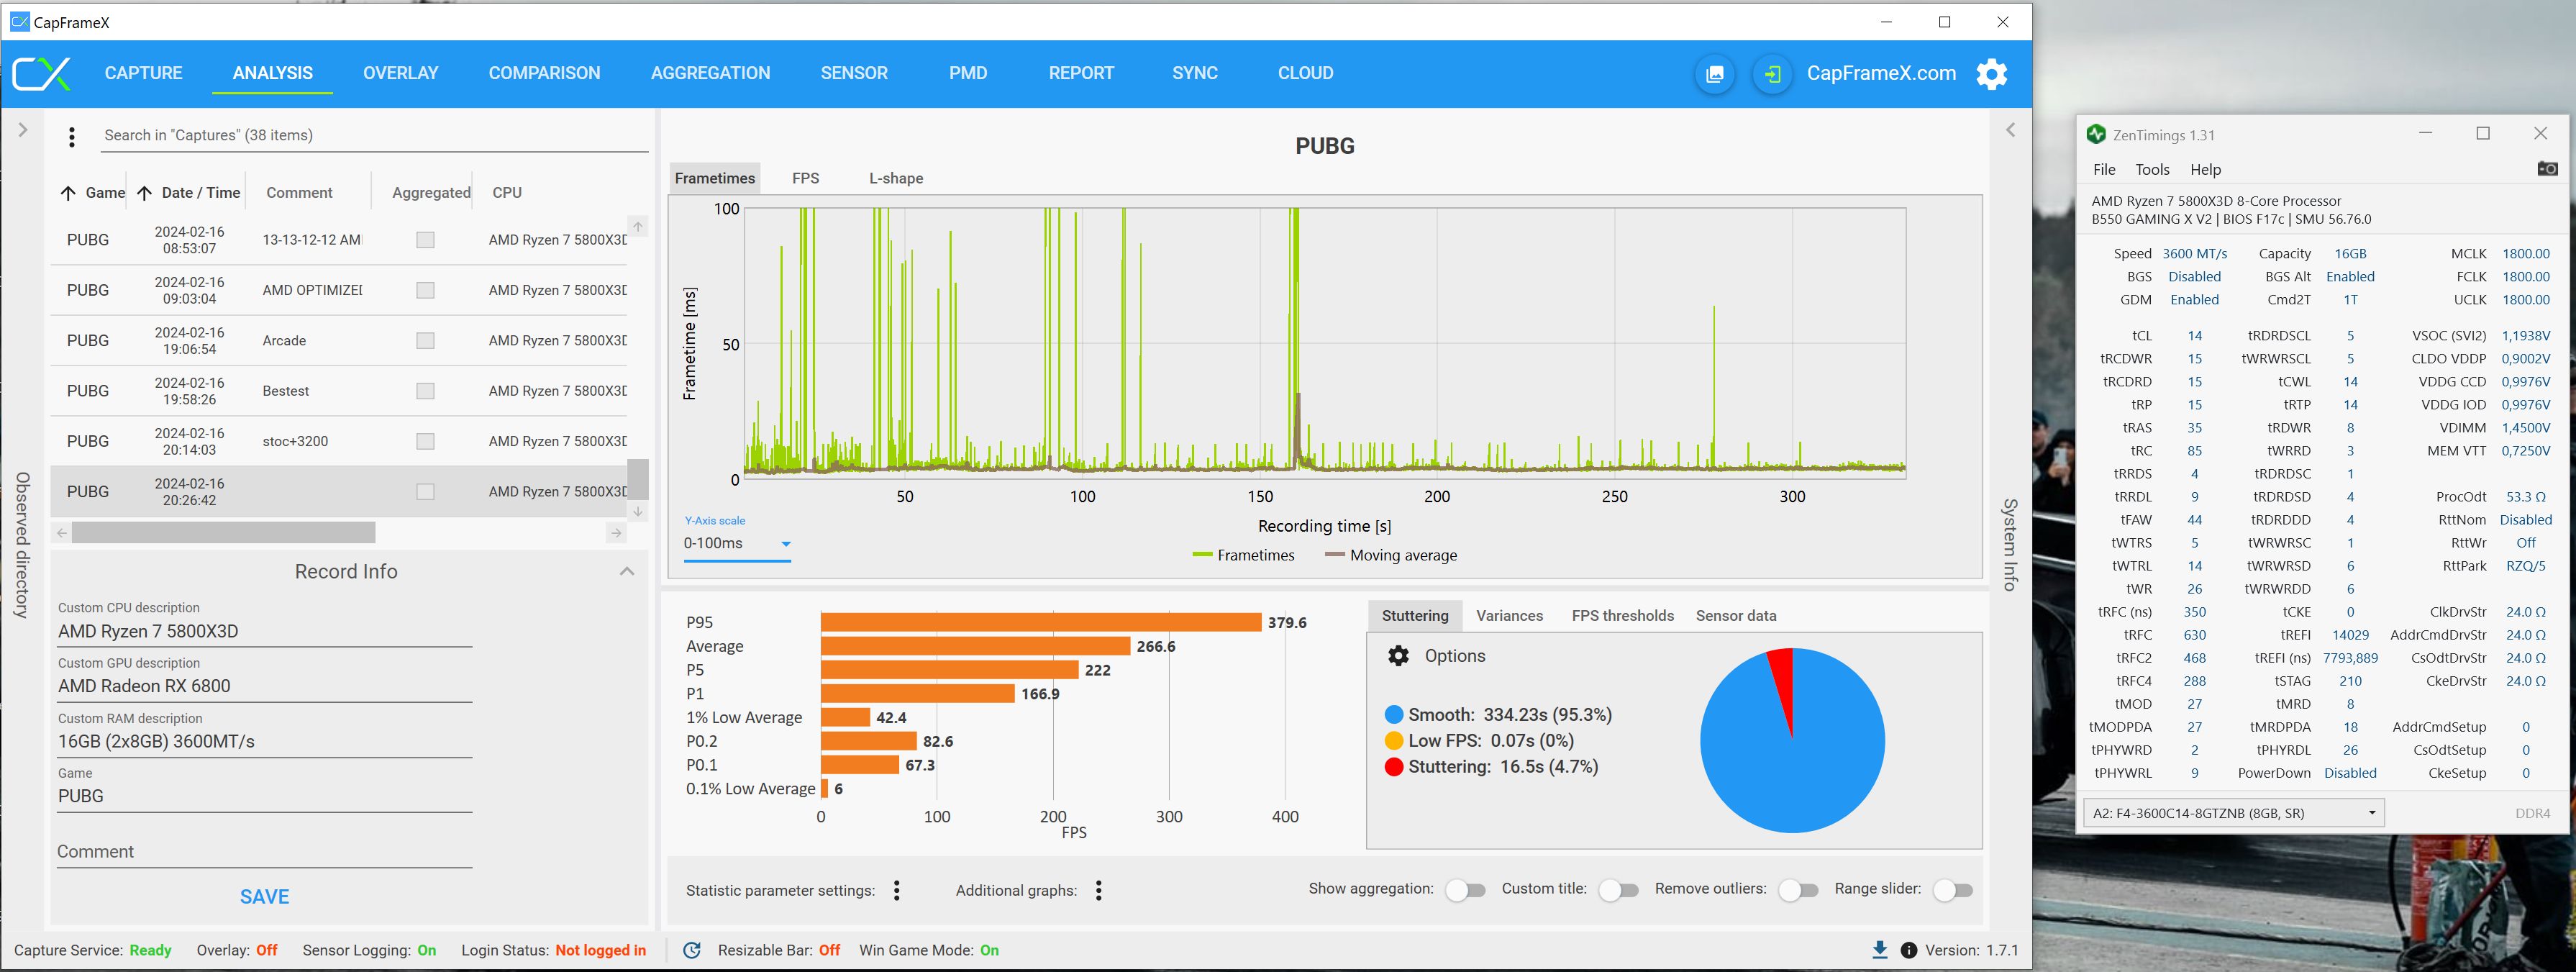Select PUBG Arcade capture row

tap(339, 341)
